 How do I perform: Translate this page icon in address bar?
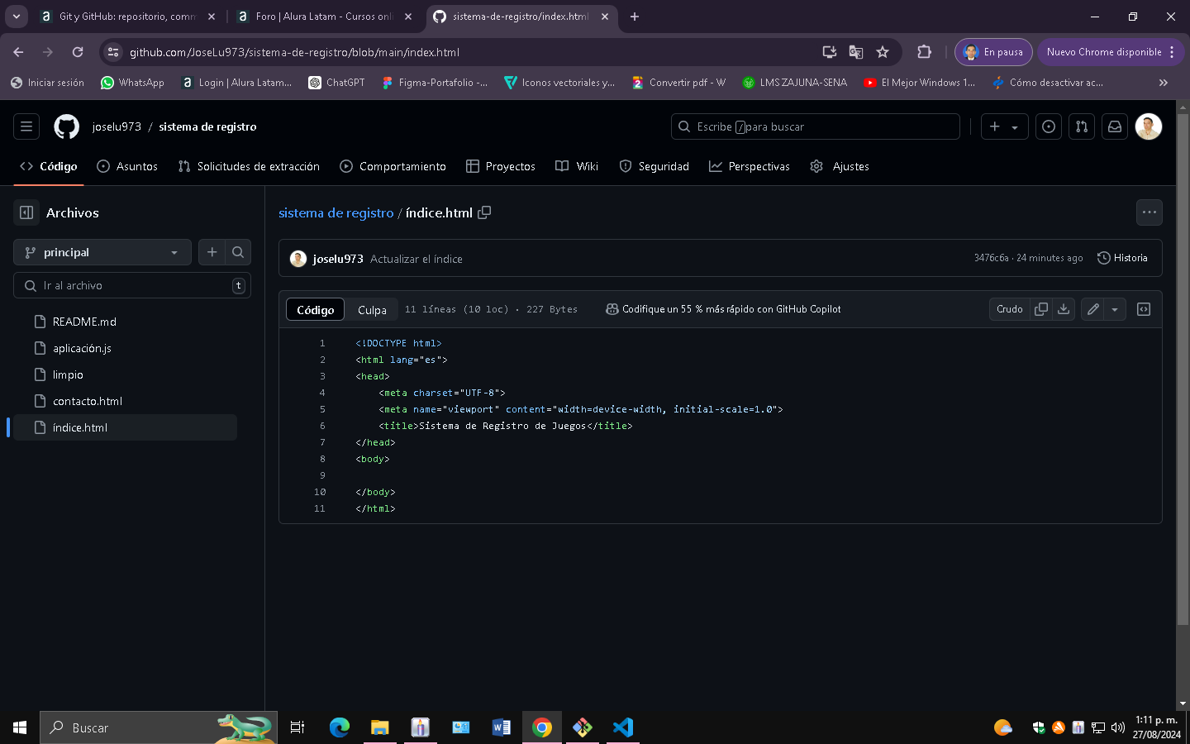pyautogui.click(x=856, y=52)
